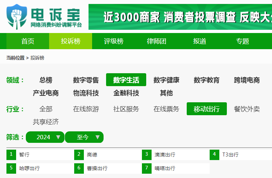
Task: Select the 其他 field filter
Action: tap(166, 93)
